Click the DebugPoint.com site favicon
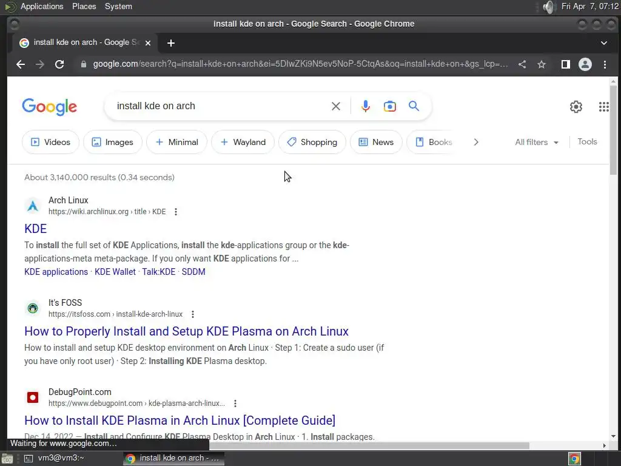This screenshot has height=466, width=621. point(33,397)
